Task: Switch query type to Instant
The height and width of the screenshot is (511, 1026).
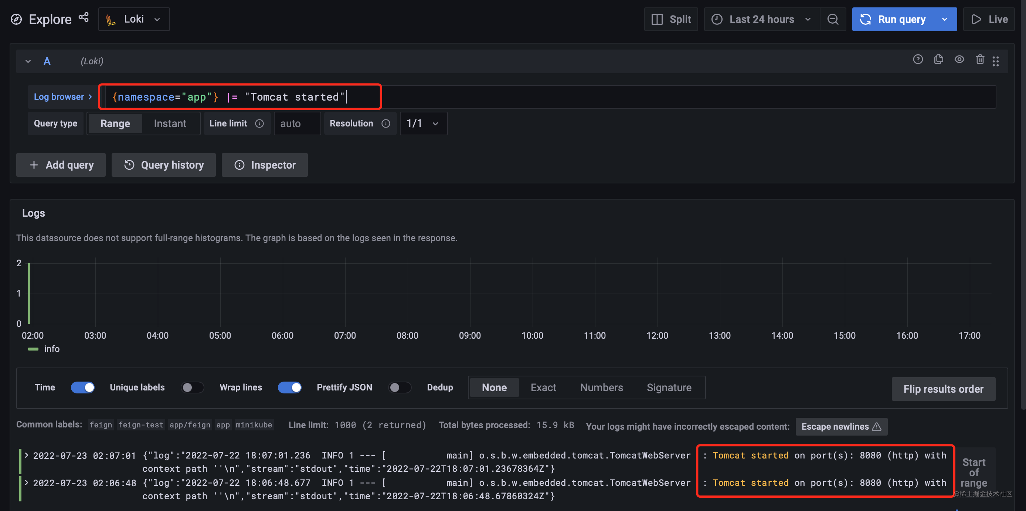Action: [x=170, y=123]
